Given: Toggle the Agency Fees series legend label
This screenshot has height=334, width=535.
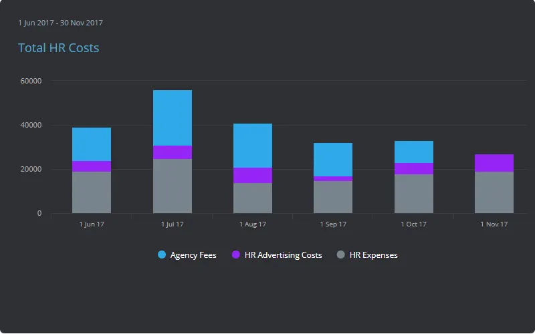Looking at the screenshot, I should pos(193,255).
